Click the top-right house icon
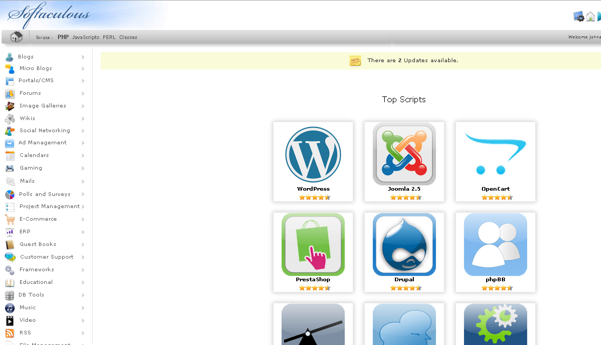Screen dimensions: 601x345 pos(590,16)
